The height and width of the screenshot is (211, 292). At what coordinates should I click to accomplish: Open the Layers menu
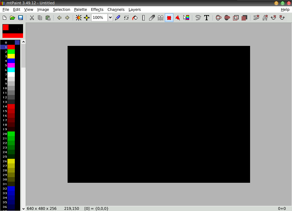pyautogui.click(x=135, y=9)
